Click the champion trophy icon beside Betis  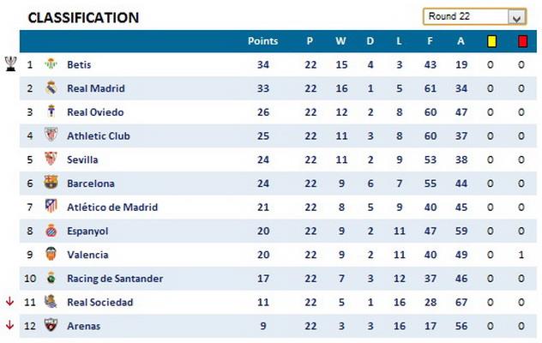pyautogui.click(x=10, y=63)
